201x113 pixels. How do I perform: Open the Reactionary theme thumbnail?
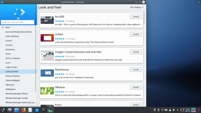(x=47, y=73)
